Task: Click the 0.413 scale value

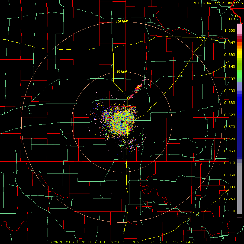Action: tap(230, 163)
